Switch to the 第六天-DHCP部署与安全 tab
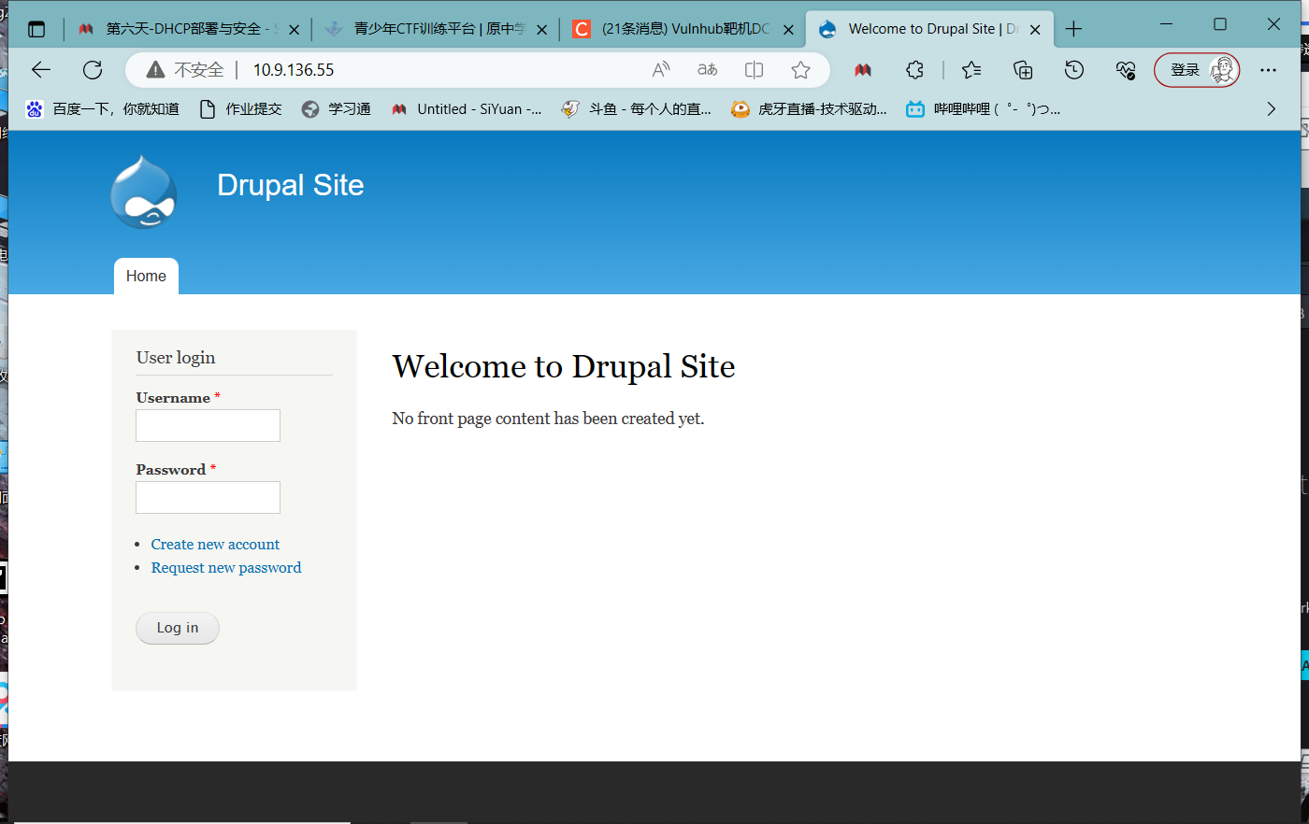Screen dimensions: 1309x824 point(187,29)
